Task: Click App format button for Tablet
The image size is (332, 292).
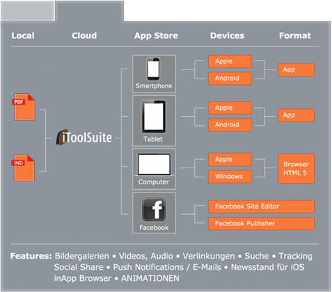Action: pyautogui.click(x=296, y=115)
